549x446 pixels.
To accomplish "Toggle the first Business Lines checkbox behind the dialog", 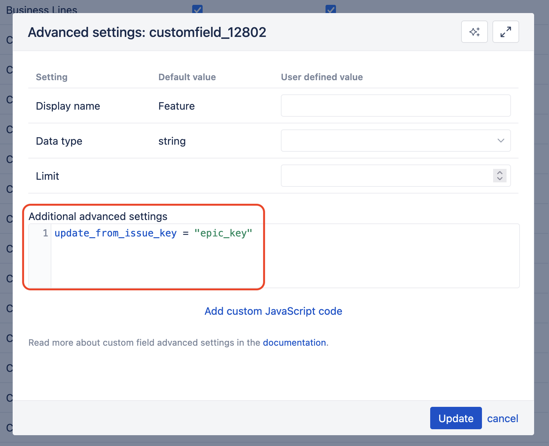I will click(197, 9).
